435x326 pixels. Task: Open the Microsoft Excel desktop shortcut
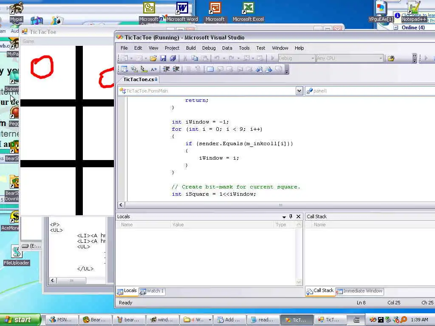coord(248,11)
